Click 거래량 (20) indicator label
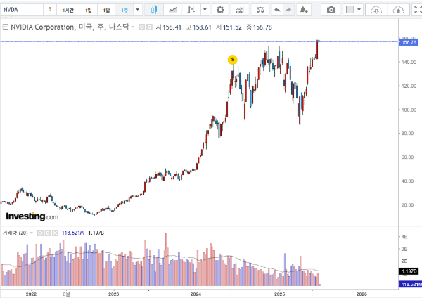 pos(15,233)
